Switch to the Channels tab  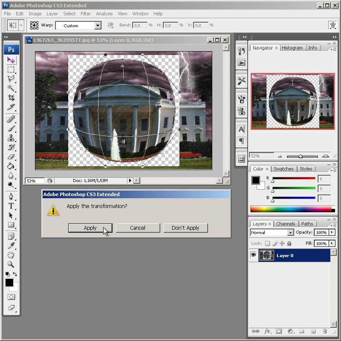(x=286, y=224)
